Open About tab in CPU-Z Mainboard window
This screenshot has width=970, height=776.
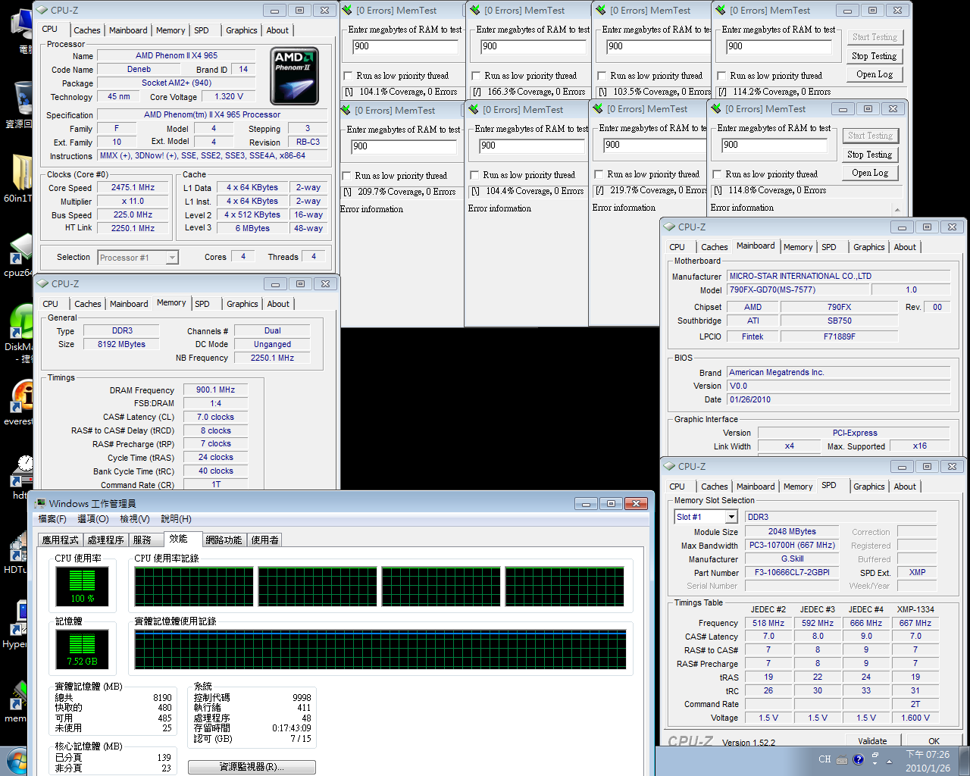click(x=905, y=247)
